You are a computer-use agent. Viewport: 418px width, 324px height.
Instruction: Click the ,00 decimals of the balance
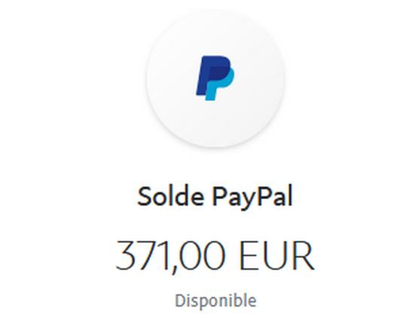point(199,257)
